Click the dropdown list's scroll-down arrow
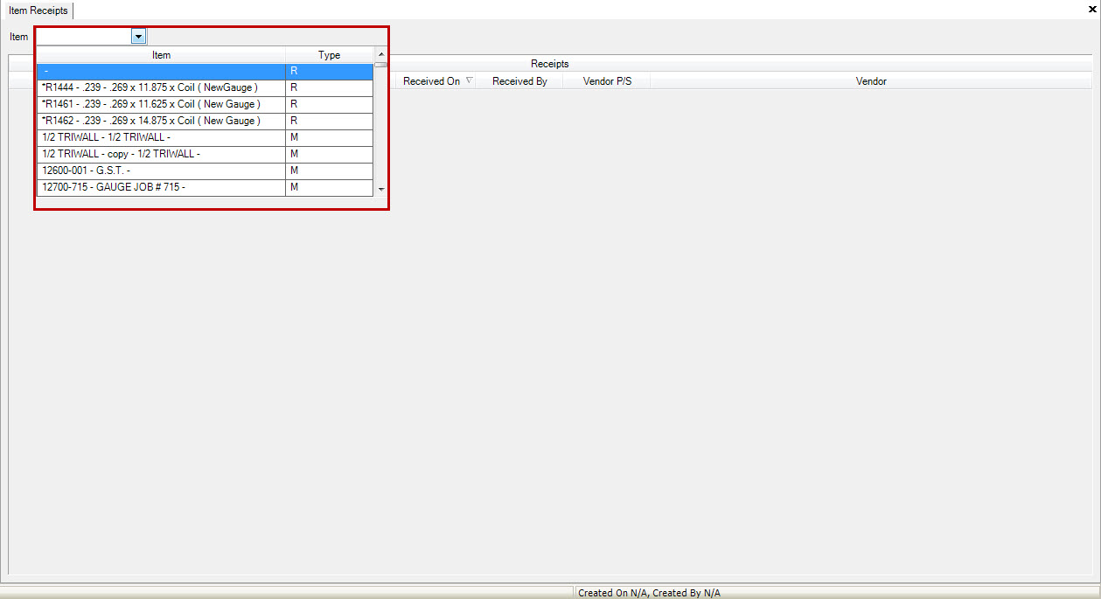 pyautogui.click(x=380, y=188)
